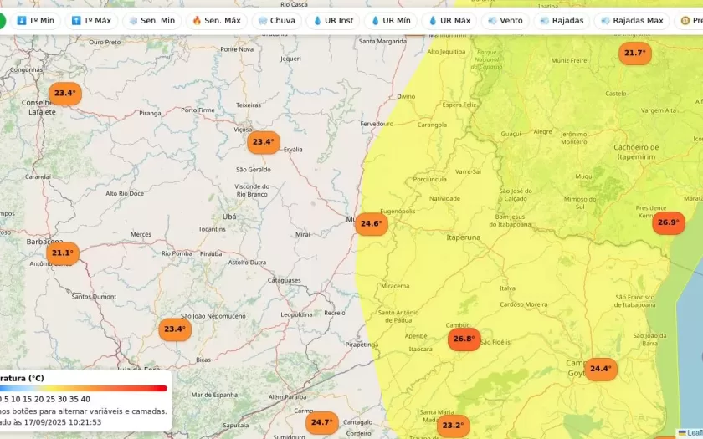Activate the Rajadas gusts layer

click(562, 20)
